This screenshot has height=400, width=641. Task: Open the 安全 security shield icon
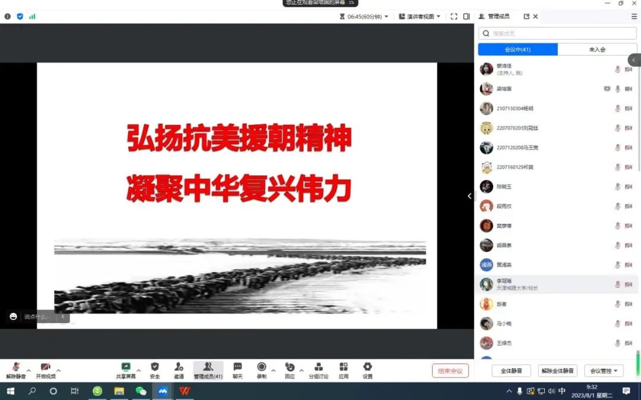tap(155, 367)
